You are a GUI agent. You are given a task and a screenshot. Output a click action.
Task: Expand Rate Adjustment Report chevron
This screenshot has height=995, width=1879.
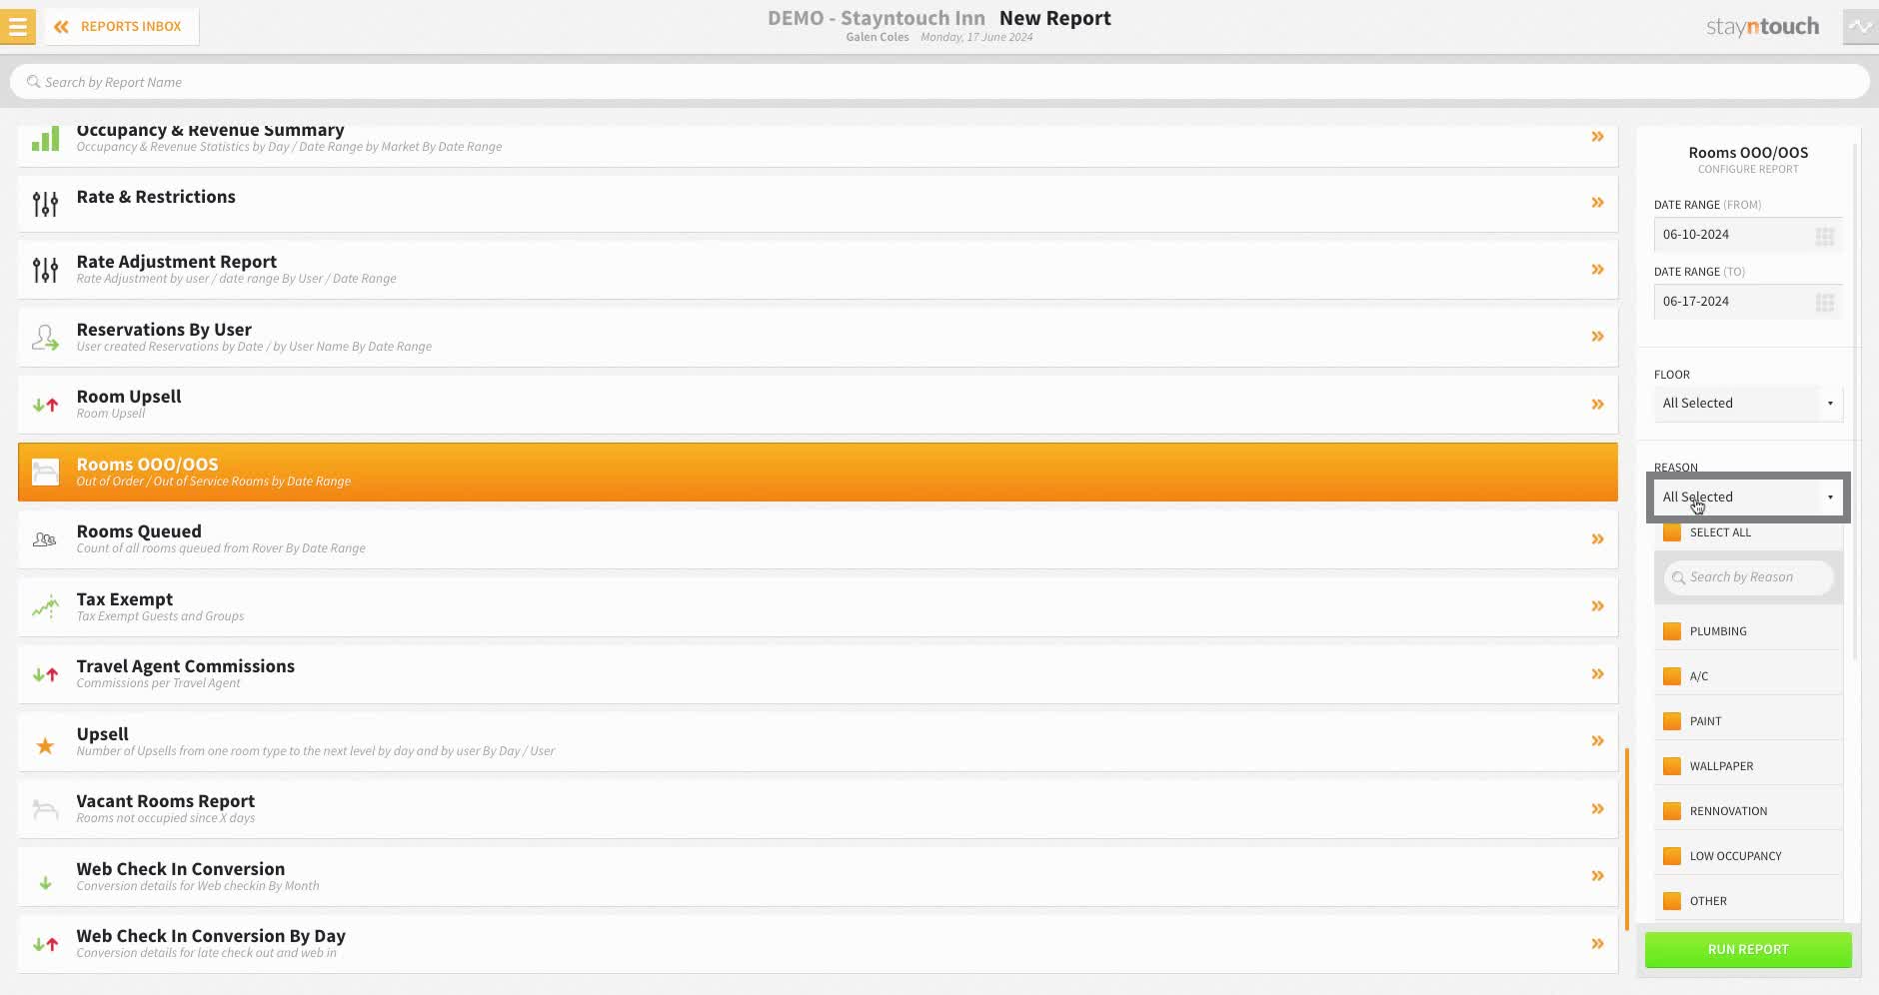tap(1597, 270)
